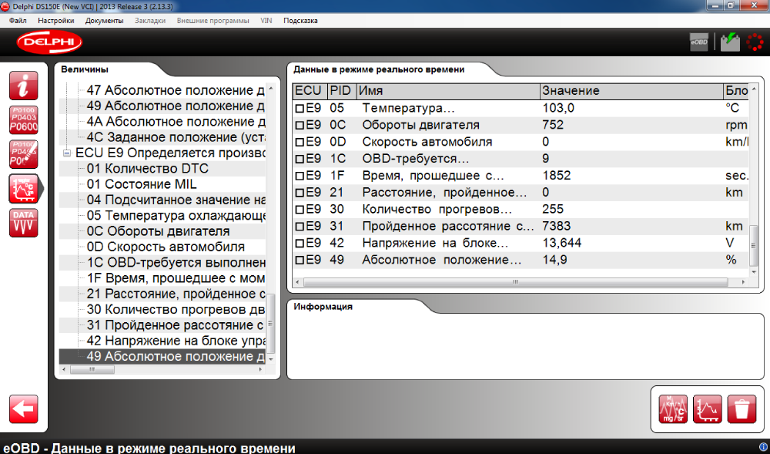770x454 pixels.
Task: Select tree item 04 Подсчитанное значение
Action: 176,200
